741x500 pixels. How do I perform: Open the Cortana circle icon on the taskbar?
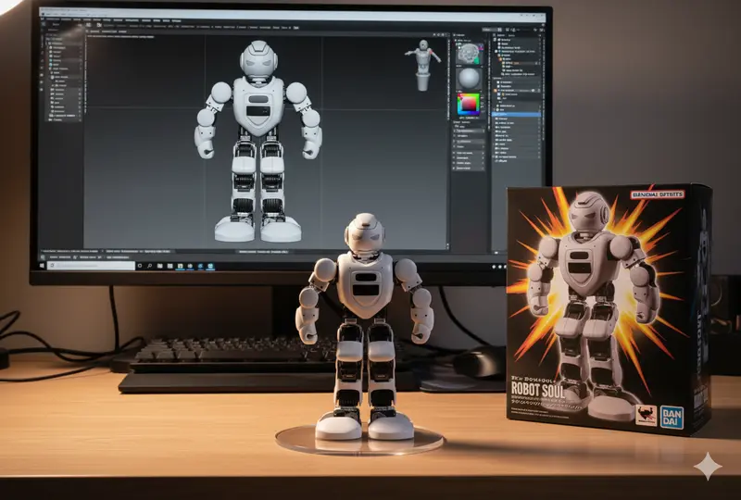tap(139, 265)
